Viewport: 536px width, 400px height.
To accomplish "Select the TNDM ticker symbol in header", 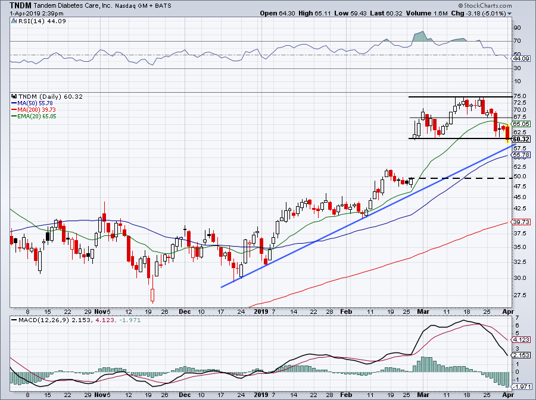I will [x=21, y=5].
